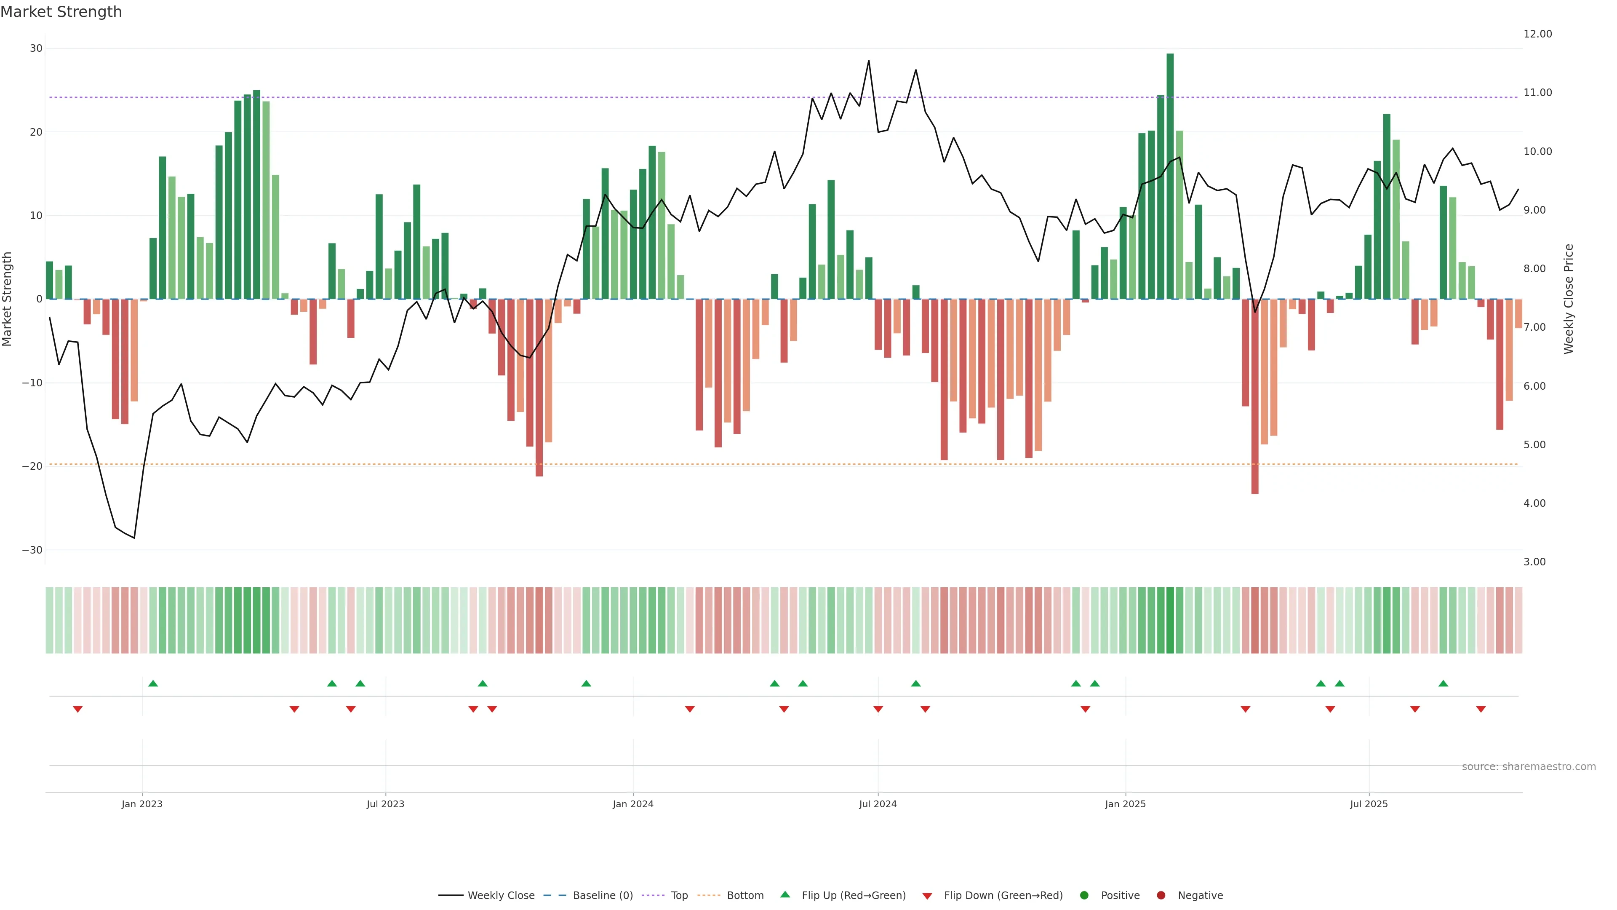Viewport: 1617px width, 910px height.
Task: Click the green Positive legend dot
Action: point(1084,896)
